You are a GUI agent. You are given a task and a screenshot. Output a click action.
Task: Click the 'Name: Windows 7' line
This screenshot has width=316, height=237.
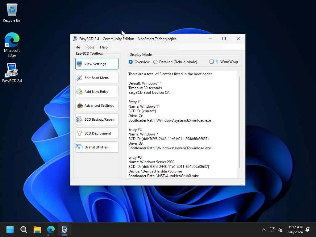click(x=143, y=134)
